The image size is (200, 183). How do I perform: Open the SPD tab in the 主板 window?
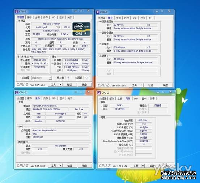coord(54,98)
